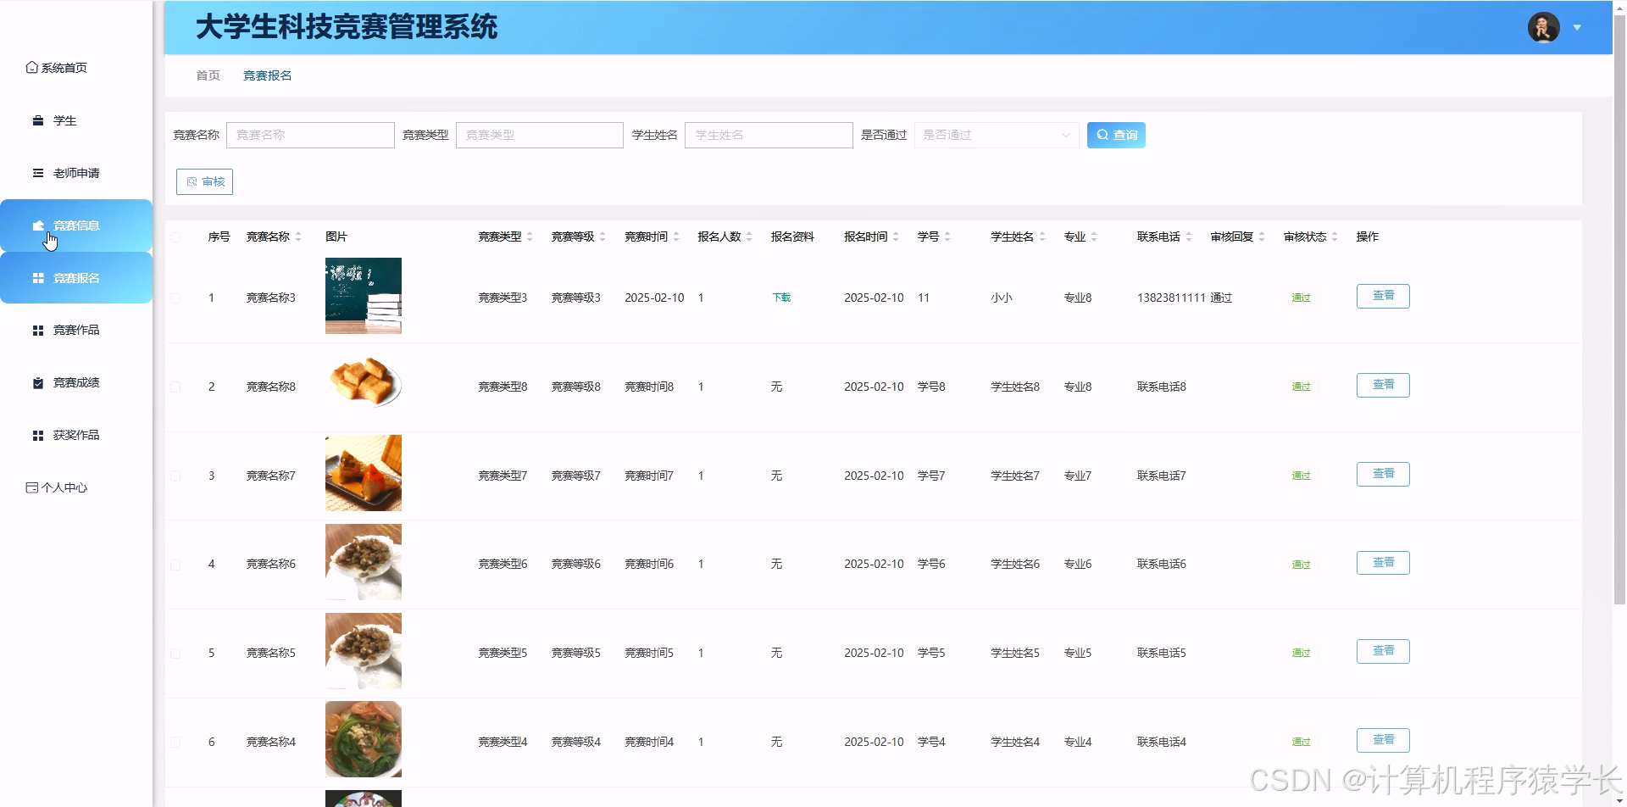1627x807 pixels.
Task: Click the 竞赛成绩 shield icon
Action: (x=37, y=382)
